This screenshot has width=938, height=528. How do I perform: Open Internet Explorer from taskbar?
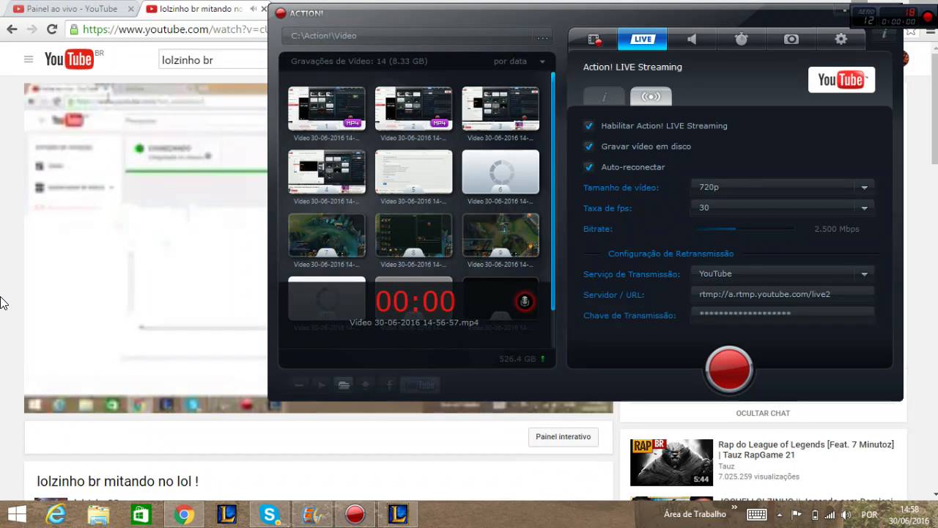(56, 515)
